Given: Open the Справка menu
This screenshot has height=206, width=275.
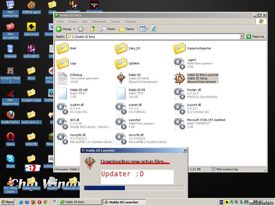Looking at the screenshot, I should click(x=130, y=21).
